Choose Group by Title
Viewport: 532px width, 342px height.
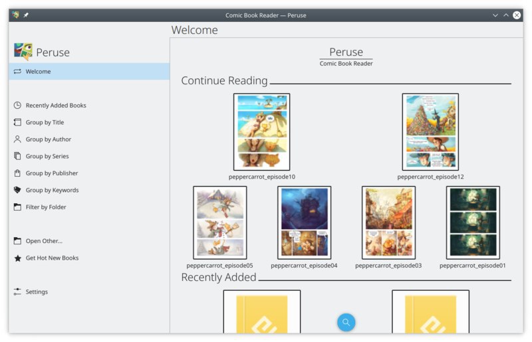pyautogui.click(x=89, y=122)
